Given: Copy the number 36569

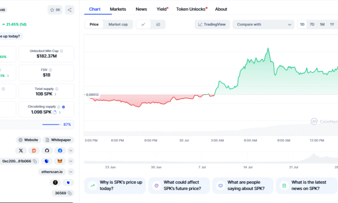Looking at the screenshot, I should [x=70, y=193].
